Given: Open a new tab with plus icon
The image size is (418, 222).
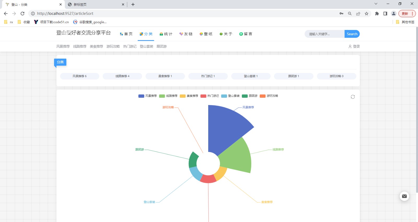Looking at the screenshot, I should tap(133, 4).
